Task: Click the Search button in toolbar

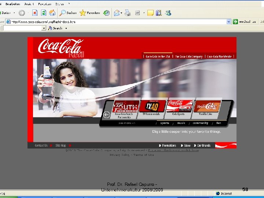Action: (55, 28)
